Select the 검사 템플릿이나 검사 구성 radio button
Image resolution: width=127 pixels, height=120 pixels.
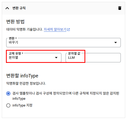click(8, 94)
